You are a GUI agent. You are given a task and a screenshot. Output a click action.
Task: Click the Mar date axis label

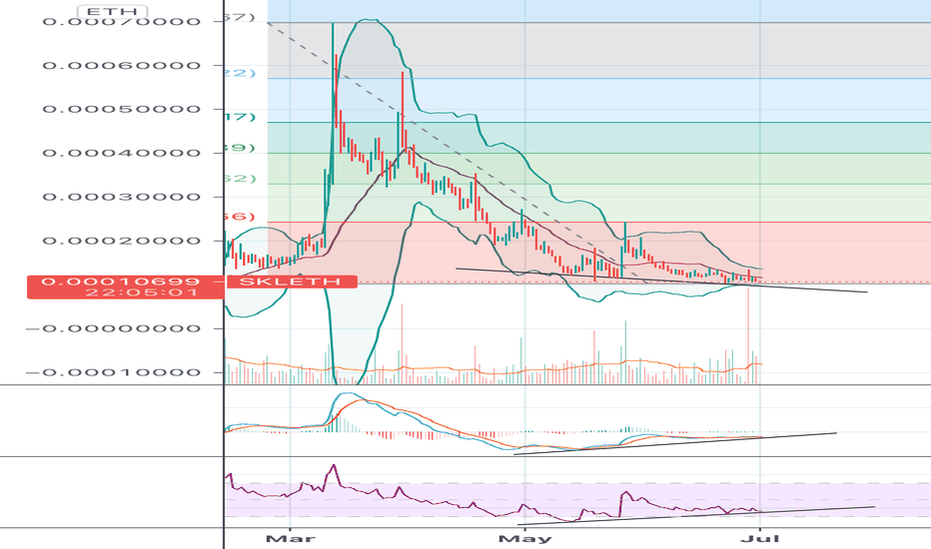[x=291, y=539]
